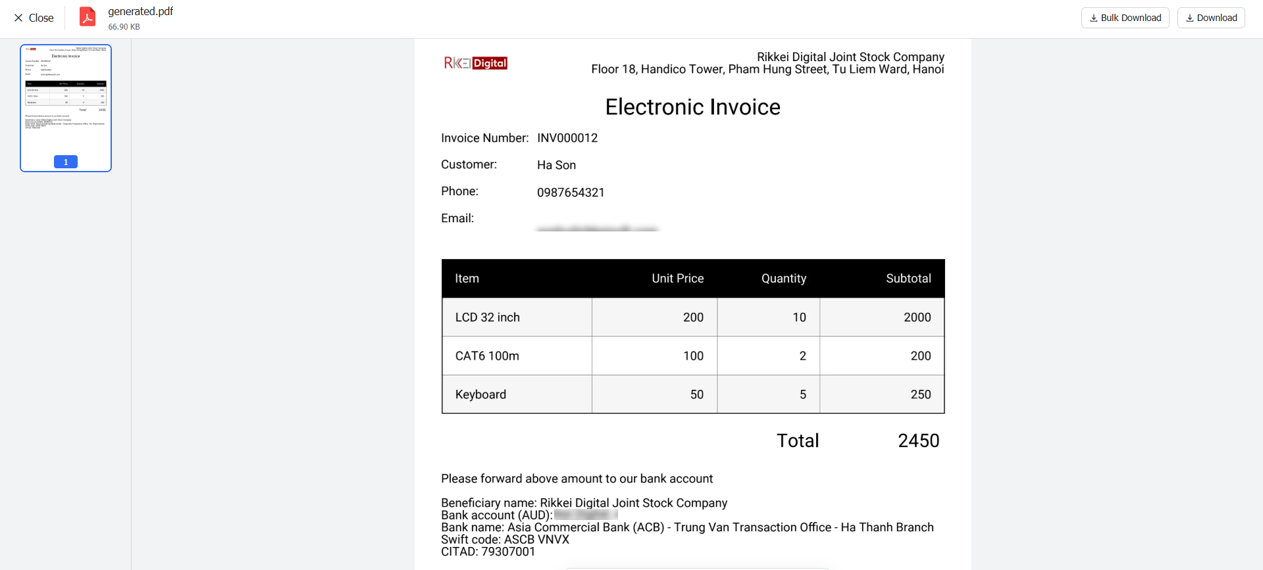Click the blue page number 1 badge
This screenshot has height=570, width=1263.
pos(66,162)
